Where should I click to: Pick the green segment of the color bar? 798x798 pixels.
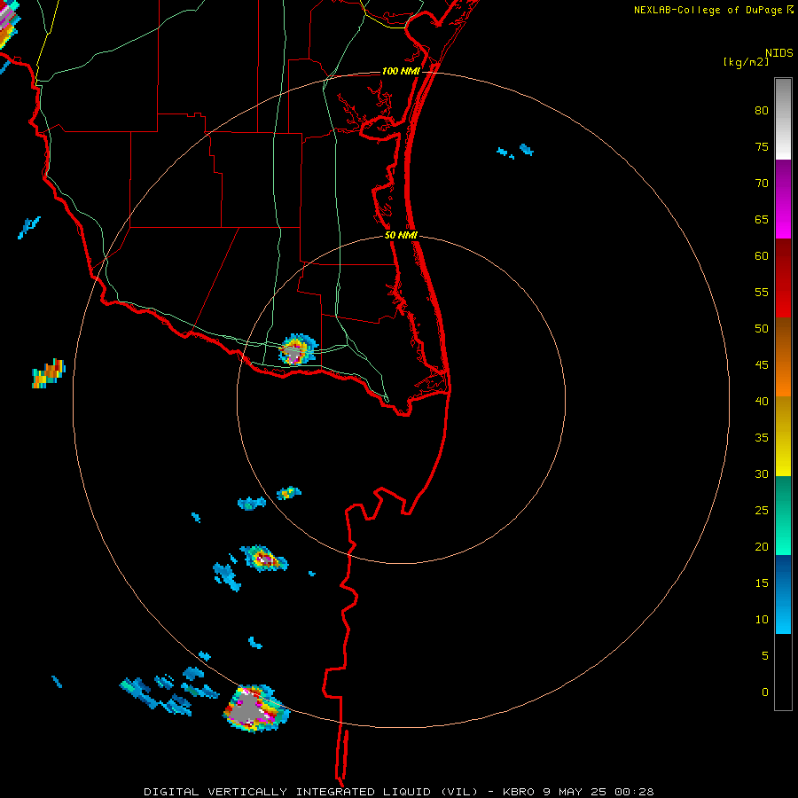click(783, 515)
